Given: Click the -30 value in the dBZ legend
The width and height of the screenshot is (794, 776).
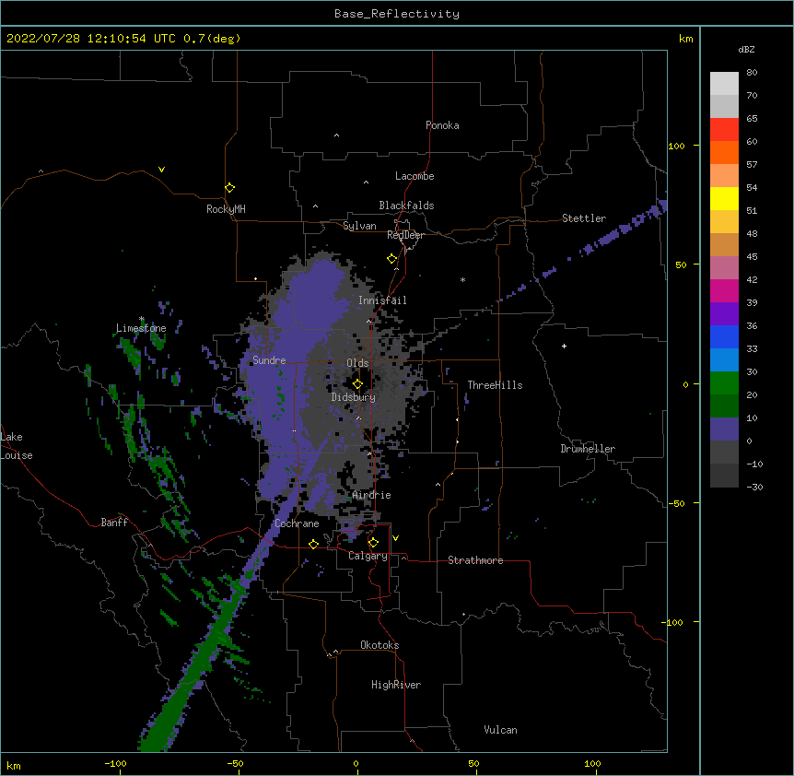Looking at the screenshot, I should (x=754, y=488).
